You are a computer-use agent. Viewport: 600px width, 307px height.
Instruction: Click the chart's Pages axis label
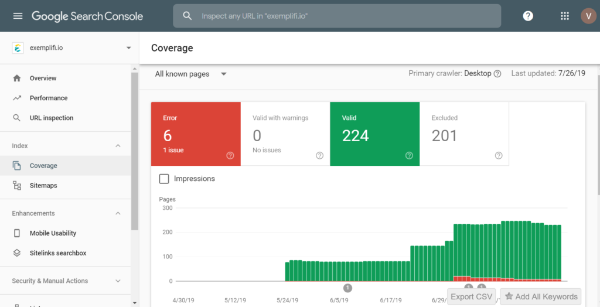[x=167, y=199]
